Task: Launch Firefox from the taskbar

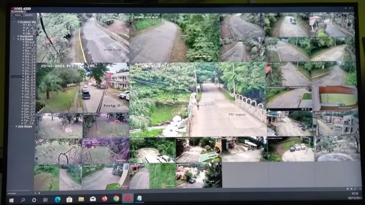Action: click(x=104, y=199)
